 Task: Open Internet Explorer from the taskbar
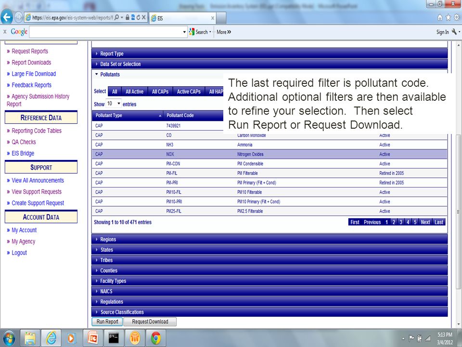51,338
